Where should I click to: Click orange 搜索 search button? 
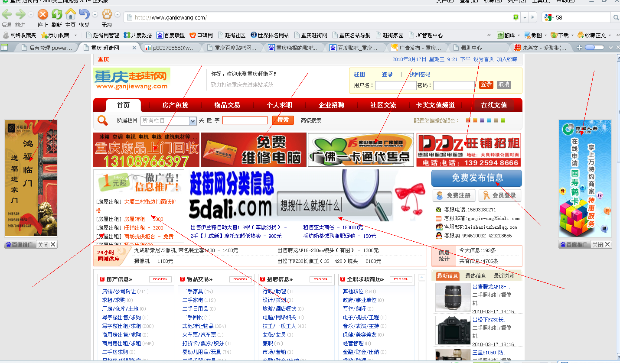coord(283,120)
